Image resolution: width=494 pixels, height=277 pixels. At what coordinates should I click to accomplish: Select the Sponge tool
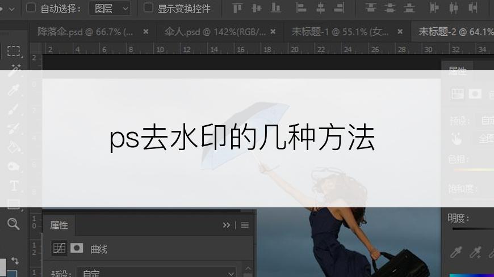tap(14, 167)
